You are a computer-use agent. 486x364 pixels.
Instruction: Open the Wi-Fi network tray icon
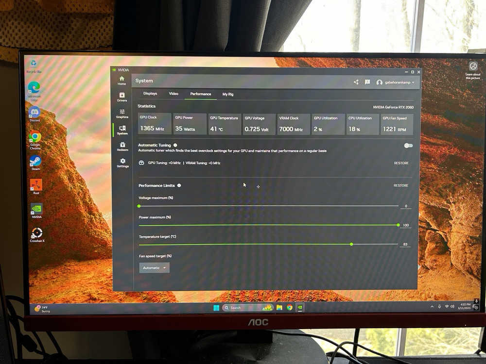point(447,306)
